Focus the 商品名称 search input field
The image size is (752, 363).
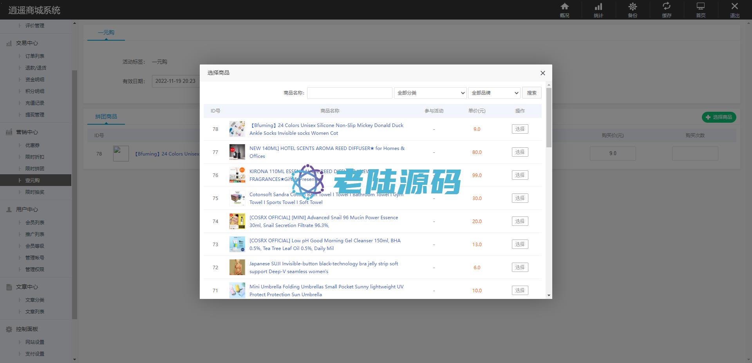coord(349,93)
